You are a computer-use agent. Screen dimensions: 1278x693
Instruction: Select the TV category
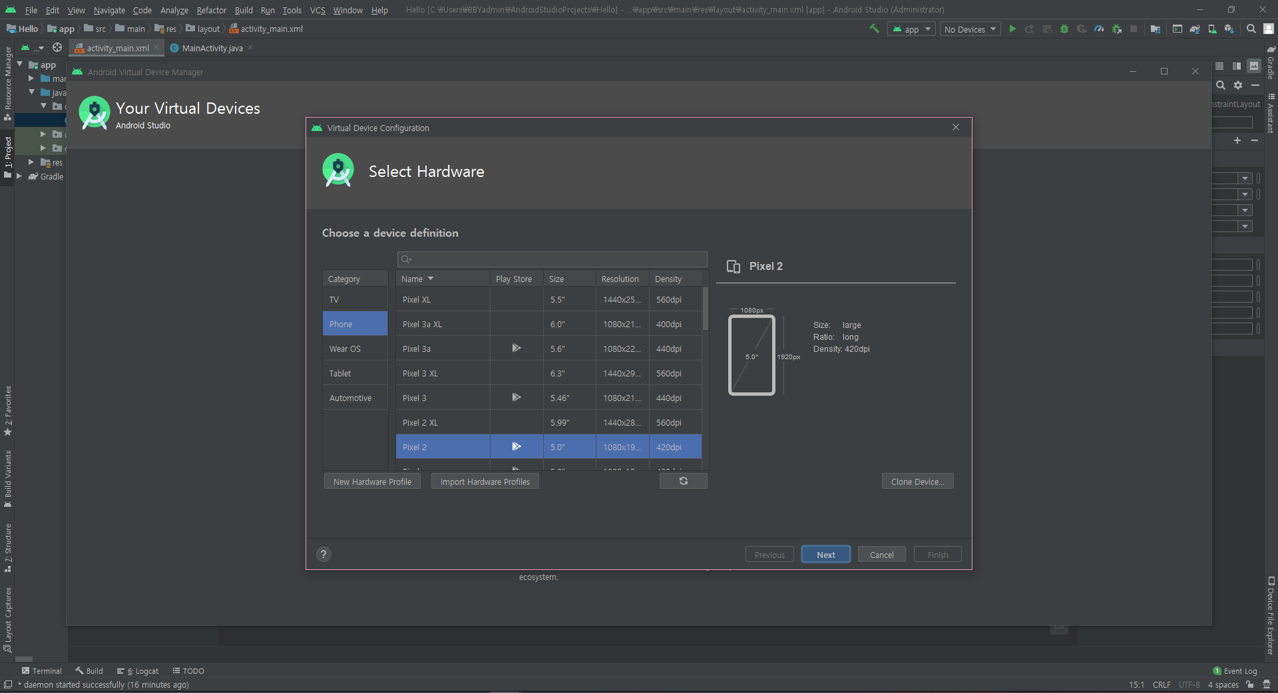point(355,299)
